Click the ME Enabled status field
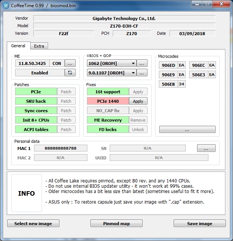This screenshot has width=233, height=241. (x=40, y=73)
